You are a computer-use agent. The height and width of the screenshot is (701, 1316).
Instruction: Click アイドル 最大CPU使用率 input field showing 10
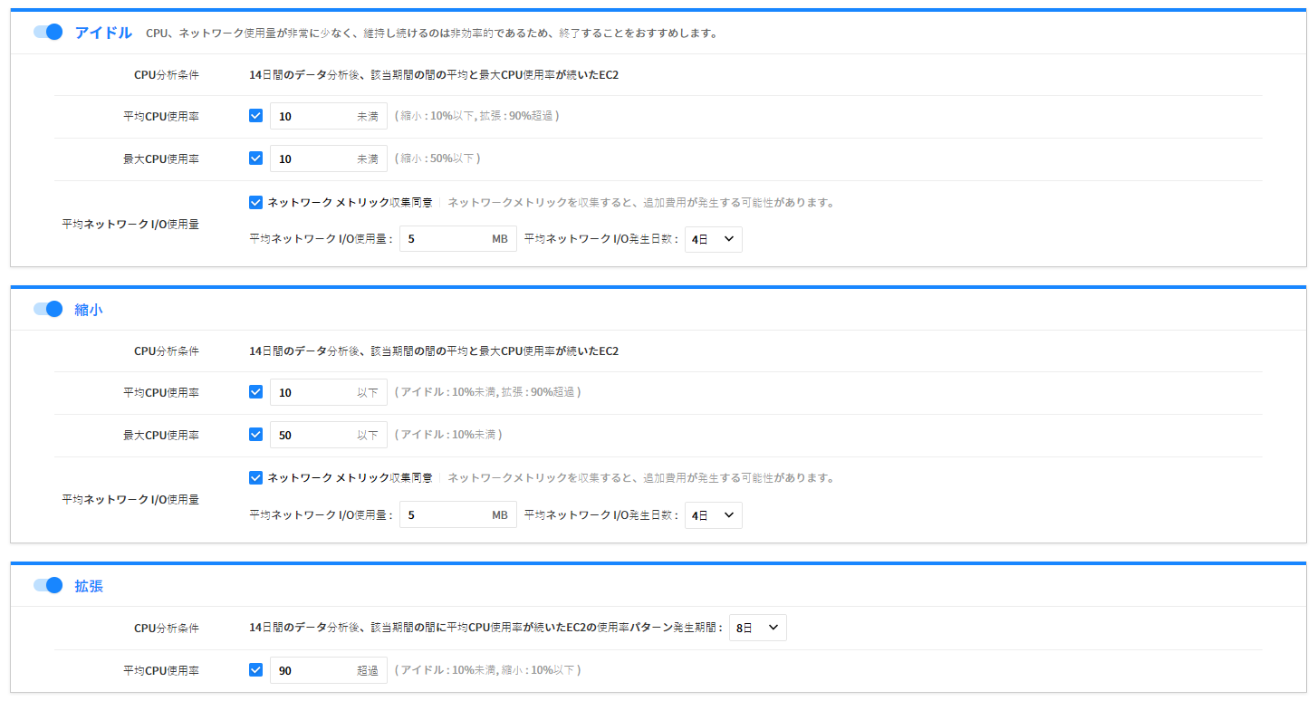[312, 158]
